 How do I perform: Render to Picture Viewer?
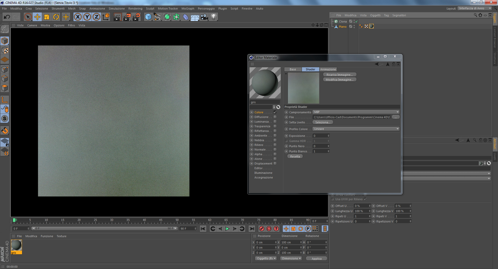tap(127, 17)
